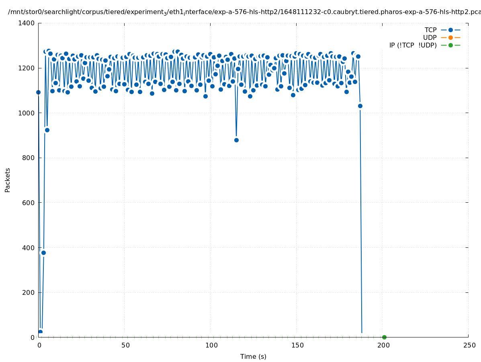The width and height of the screenshot is (481, 362).
Task: Click the TCP dip point near 878 packets
Action: tap(236, 140)
